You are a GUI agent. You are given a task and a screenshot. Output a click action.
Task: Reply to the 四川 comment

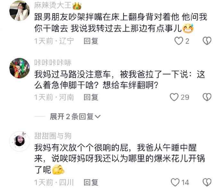[91, 182]
